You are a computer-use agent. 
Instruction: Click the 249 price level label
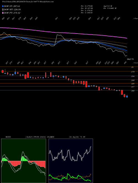pyautogui.click(x=133, y=80)
